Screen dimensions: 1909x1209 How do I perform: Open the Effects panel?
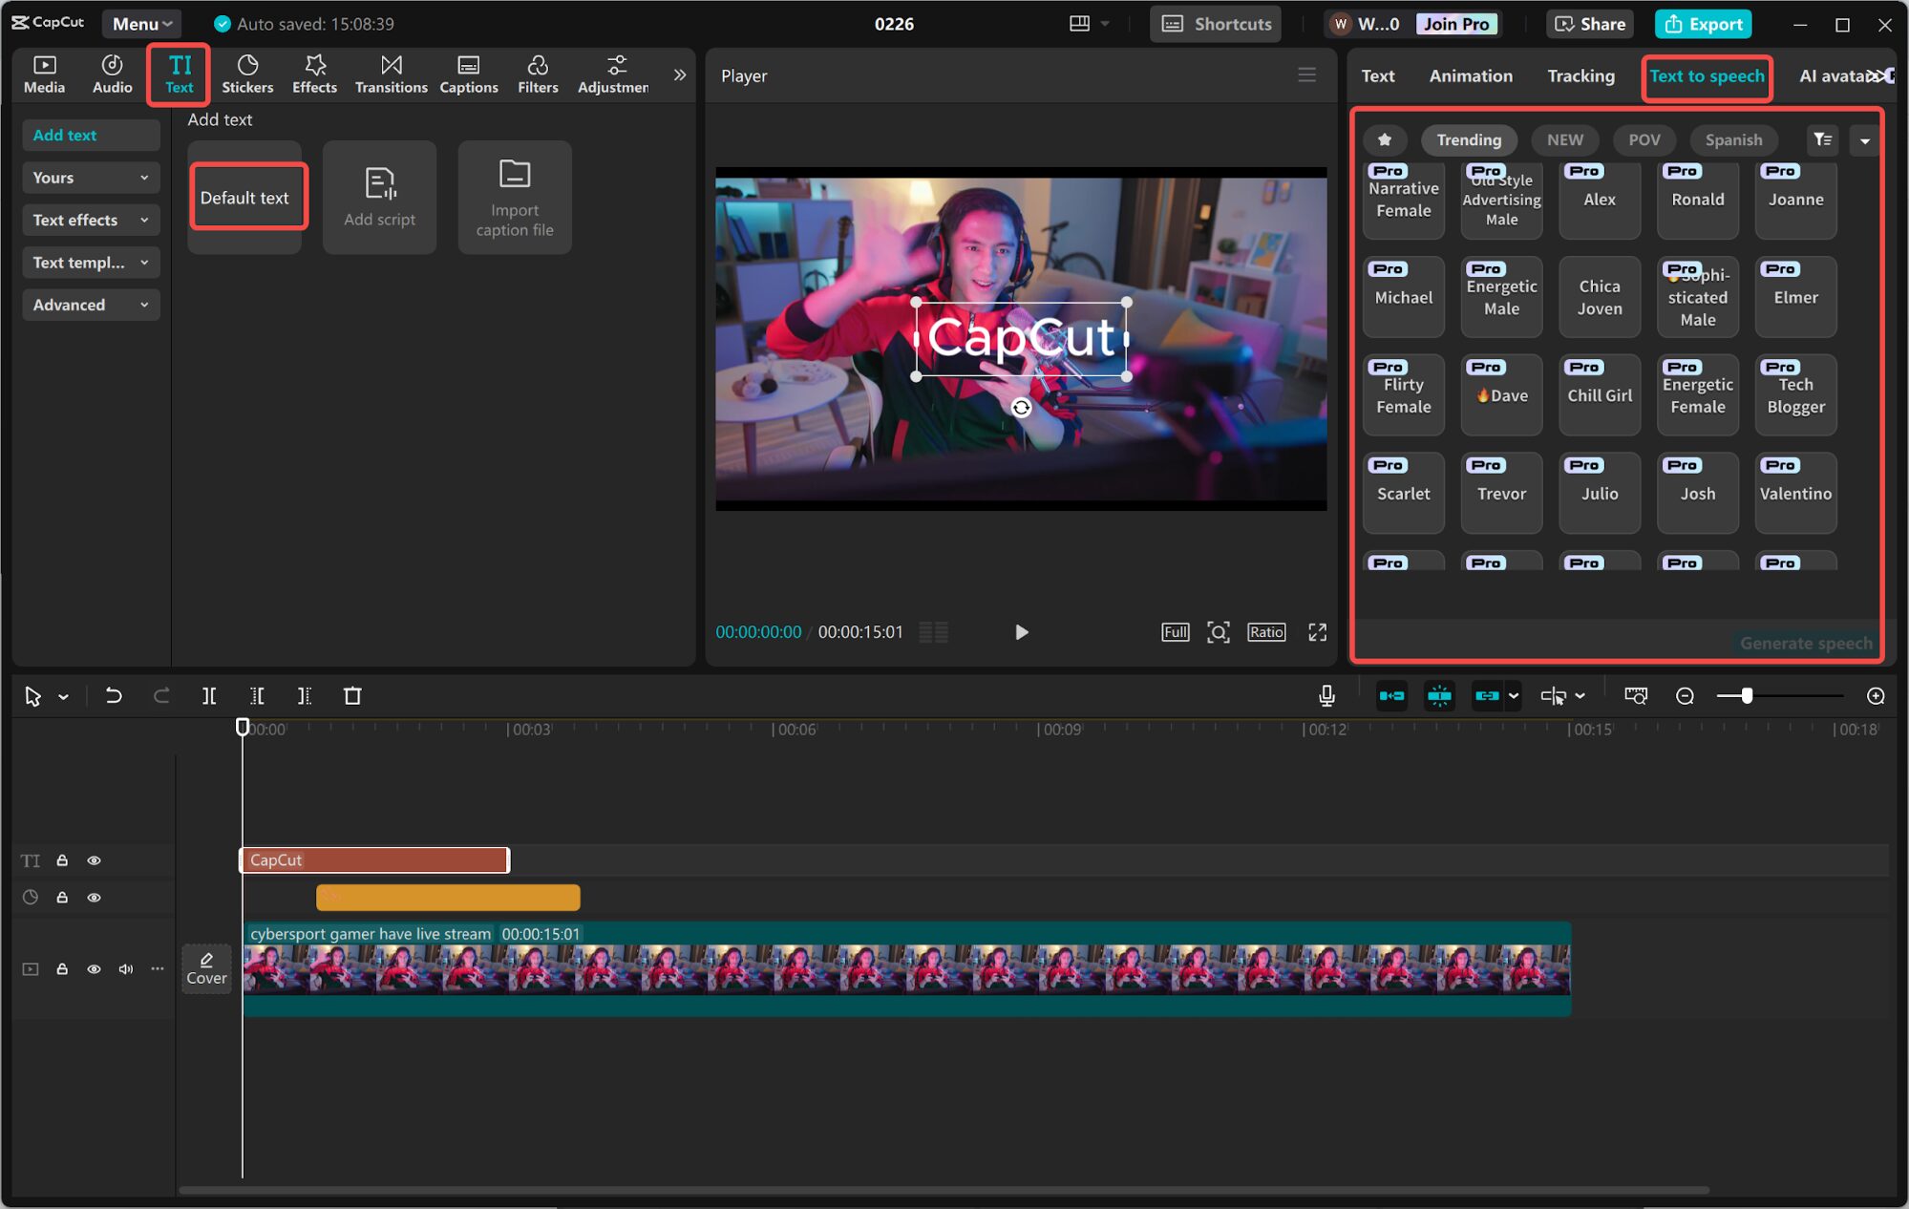coord(314,74)
